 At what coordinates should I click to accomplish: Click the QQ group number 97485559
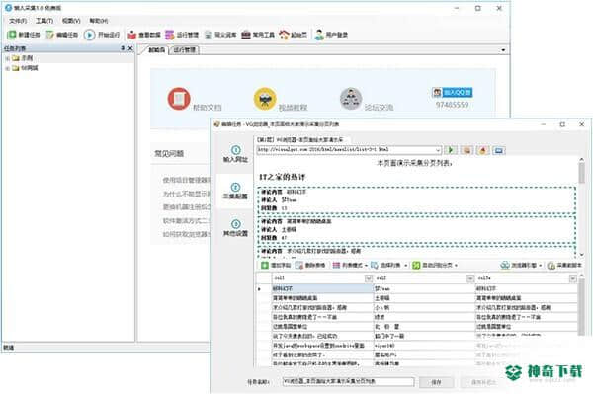click(453, 105)
